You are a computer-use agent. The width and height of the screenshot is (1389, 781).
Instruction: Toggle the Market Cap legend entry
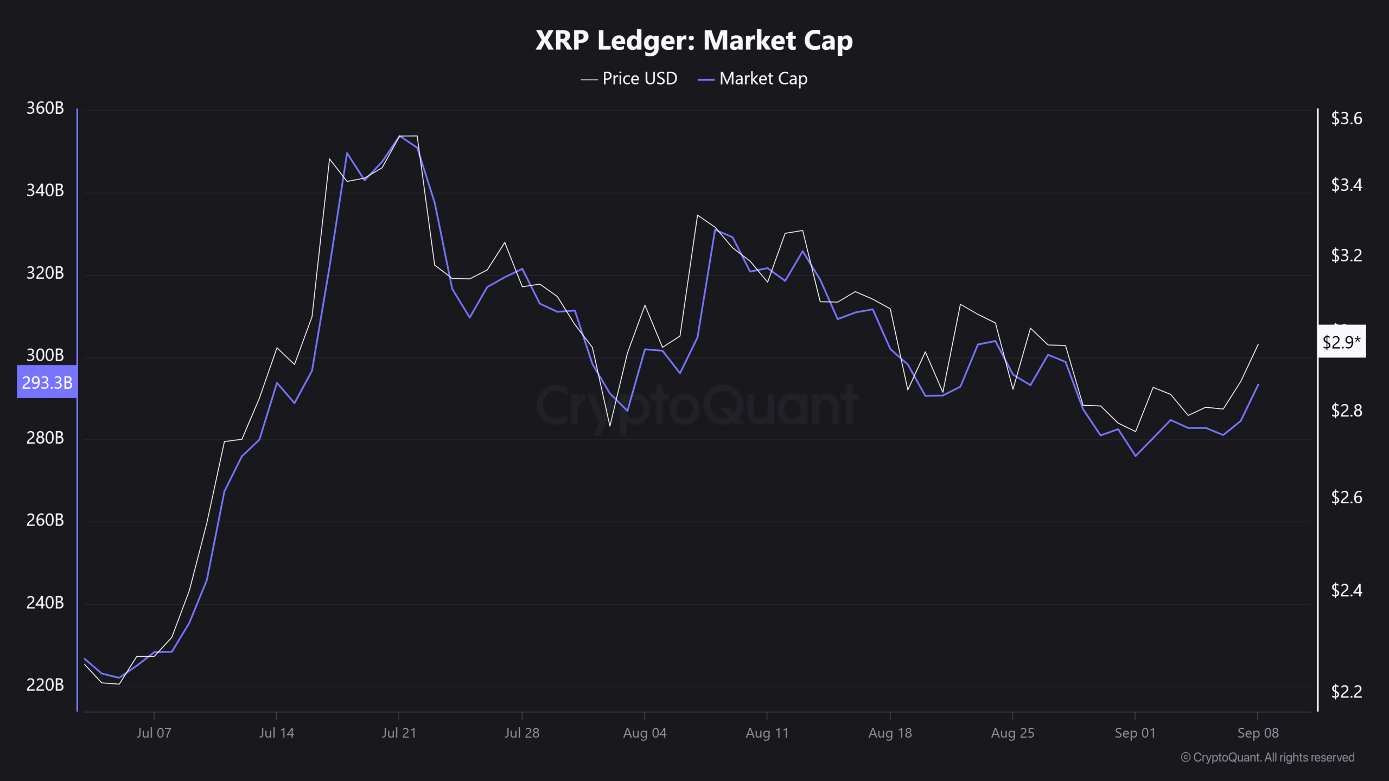[753, 79]
